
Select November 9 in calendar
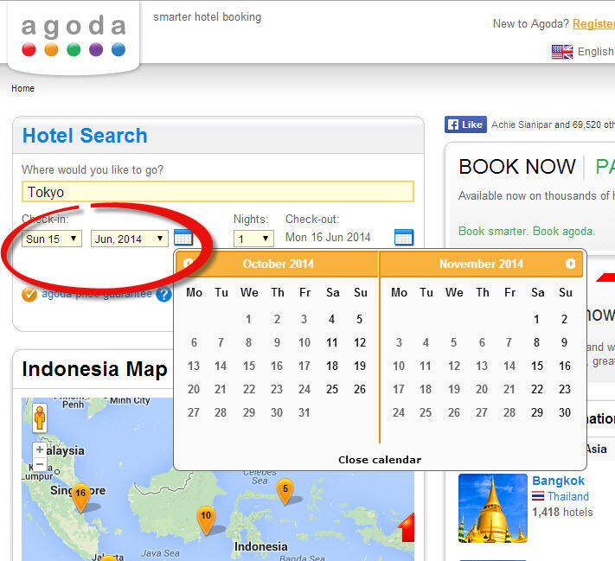coord(564,342)
